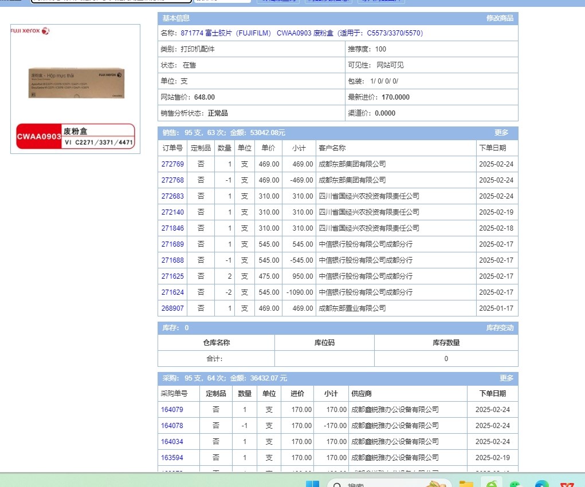Open the product name link 871774 富士胶片

[x=302, y=33]
